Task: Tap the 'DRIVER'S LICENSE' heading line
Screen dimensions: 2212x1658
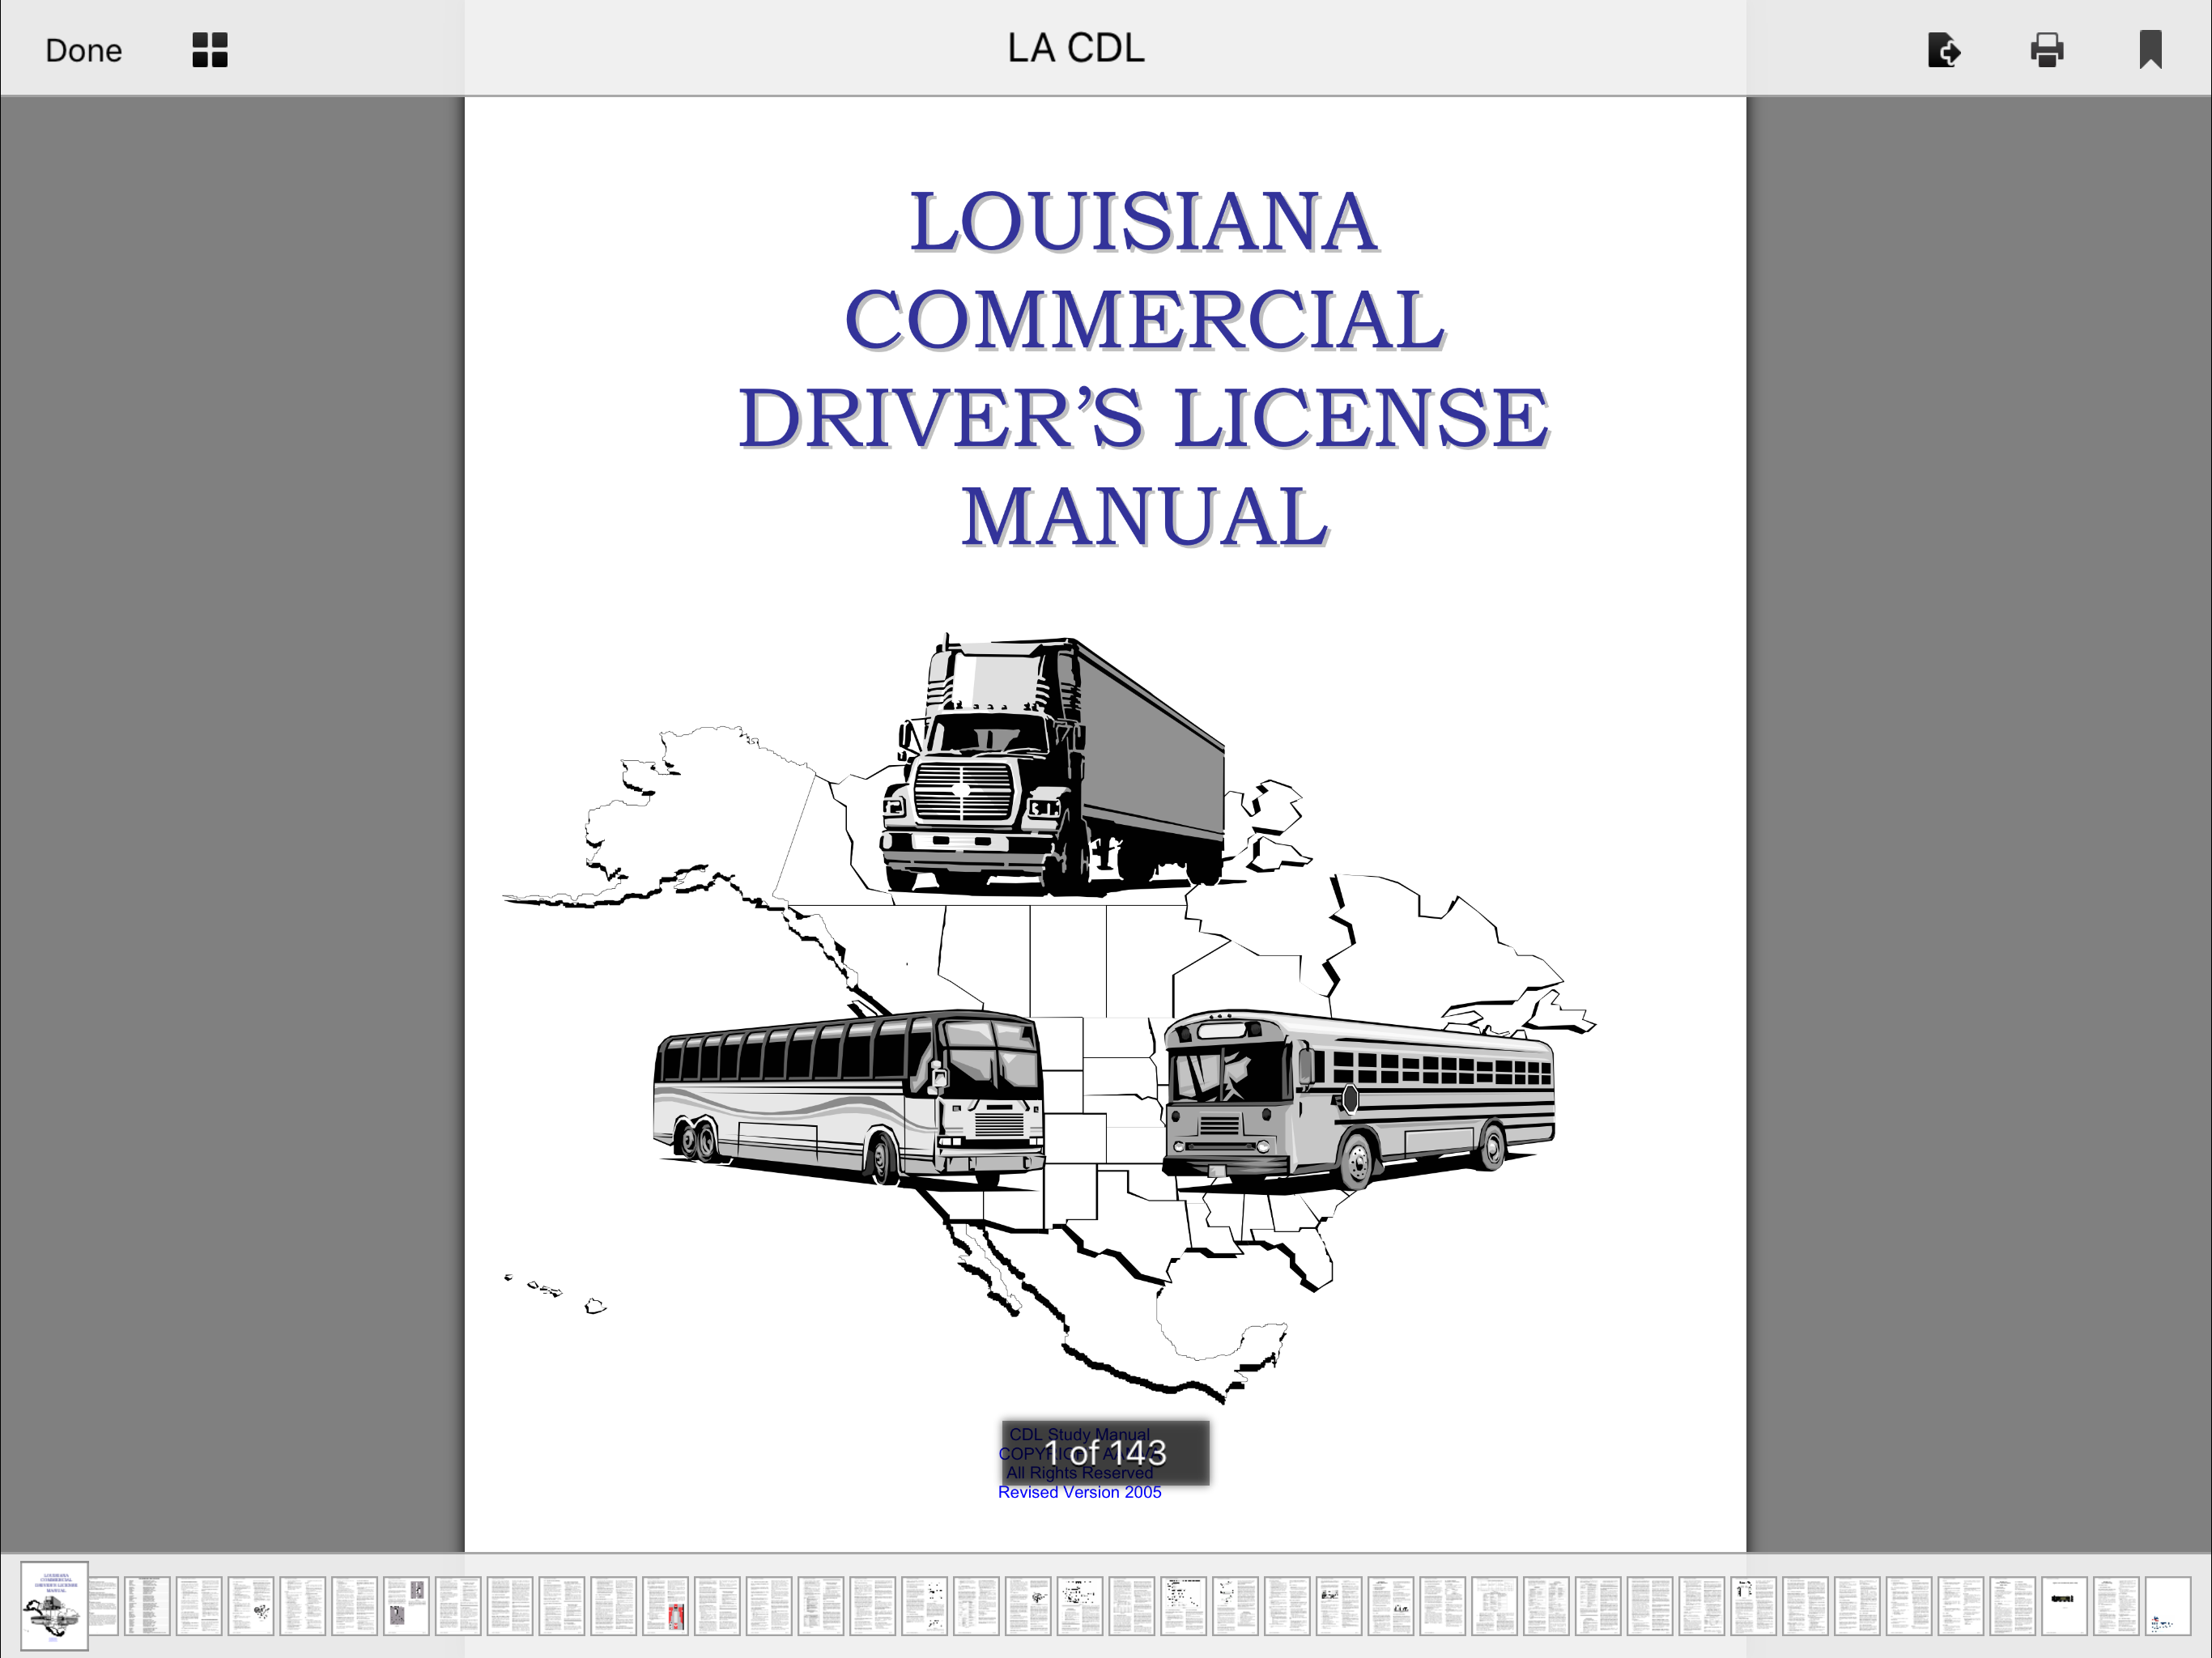Action: (1144, 417)
